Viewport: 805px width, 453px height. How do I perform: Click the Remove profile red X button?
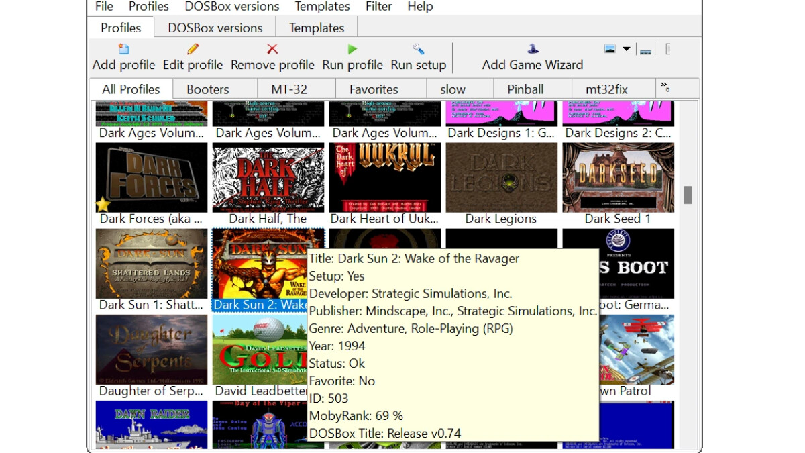click(272, 57)
